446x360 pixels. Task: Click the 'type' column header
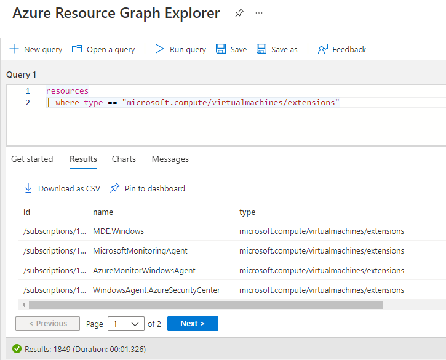(247, 212)
